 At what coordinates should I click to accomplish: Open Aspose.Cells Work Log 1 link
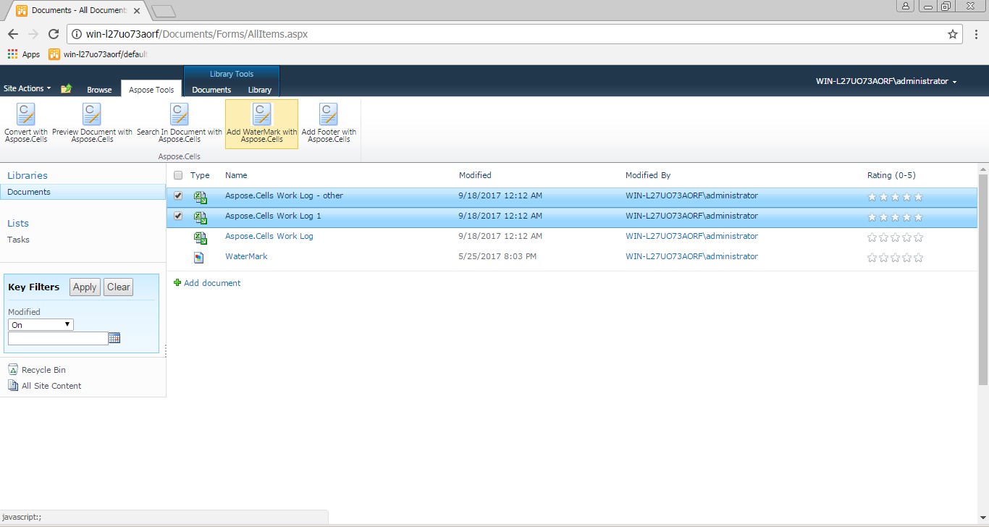pyautogui.click(x=273, y=216)
